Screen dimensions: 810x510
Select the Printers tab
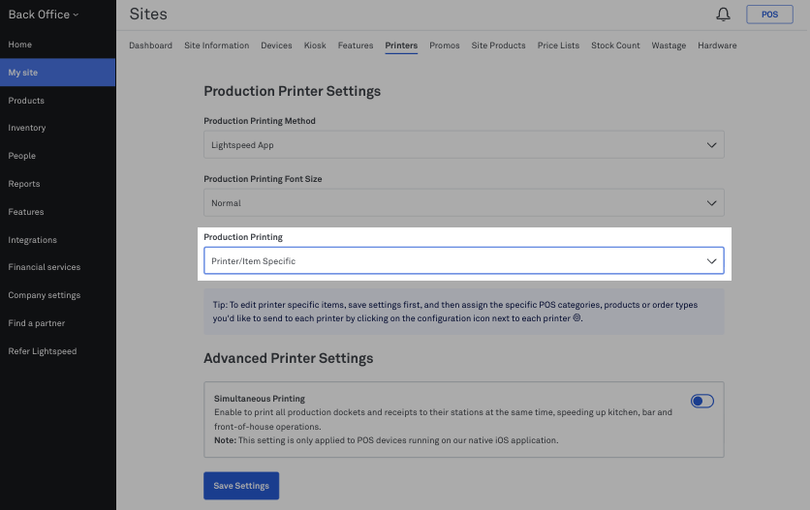point(401,45)
